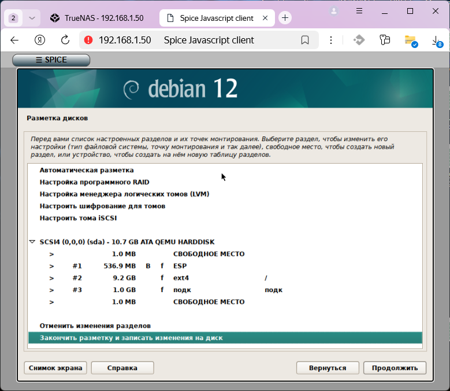Click the Справка help button
450x391 pixels.
122,368
